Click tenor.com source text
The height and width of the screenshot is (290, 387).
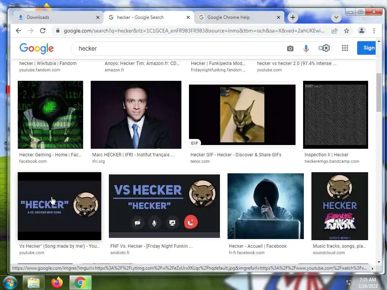tap(200, 161)
